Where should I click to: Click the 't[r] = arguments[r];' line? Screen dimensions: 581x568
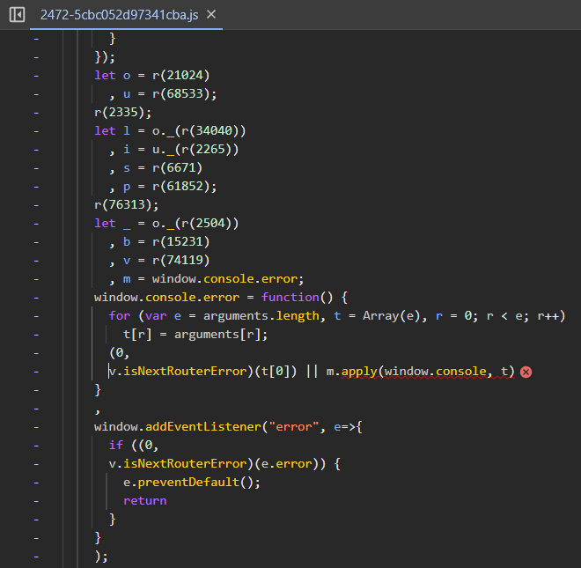[x=195, y=335]
